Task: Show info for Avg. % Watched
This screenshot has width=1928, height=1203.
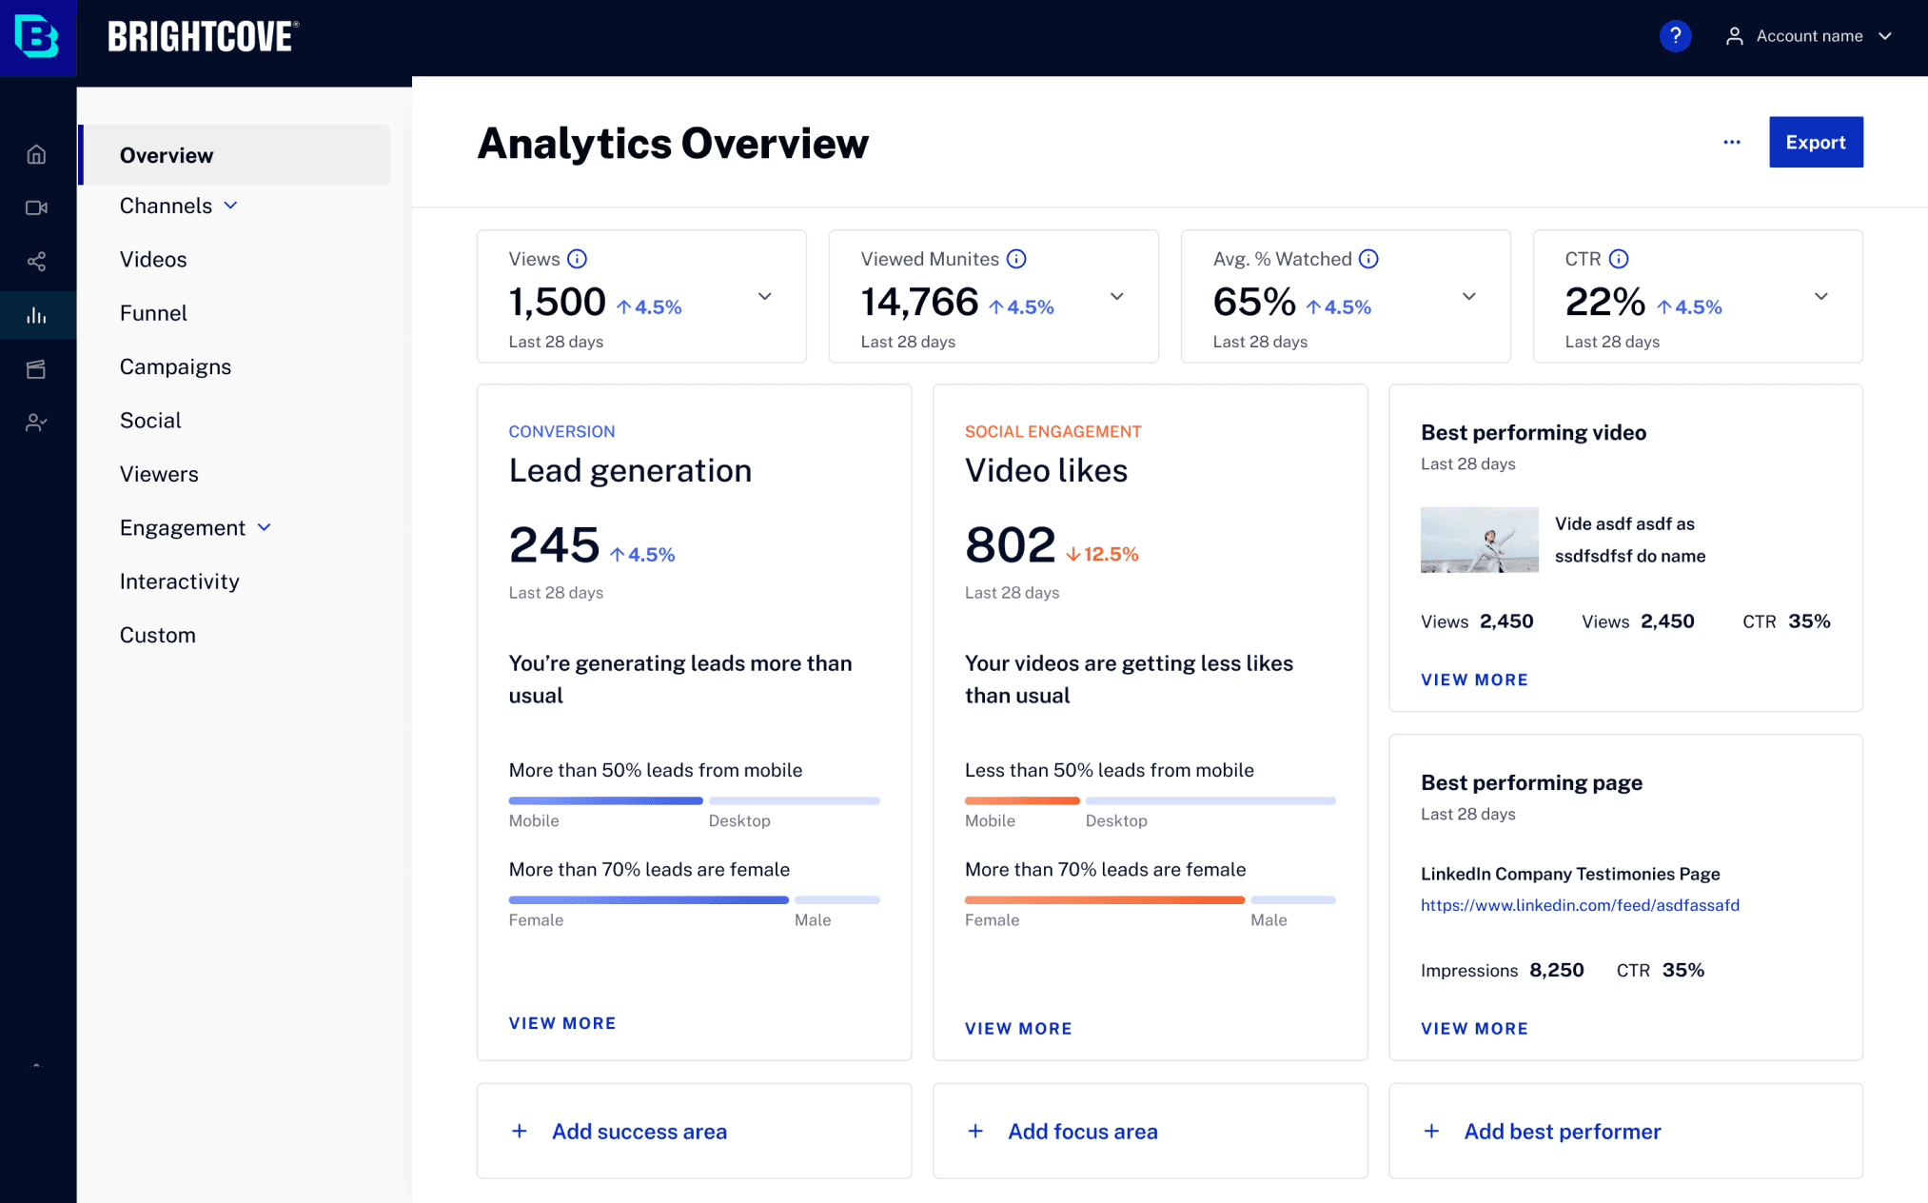Action: (x=1368, y=259)
